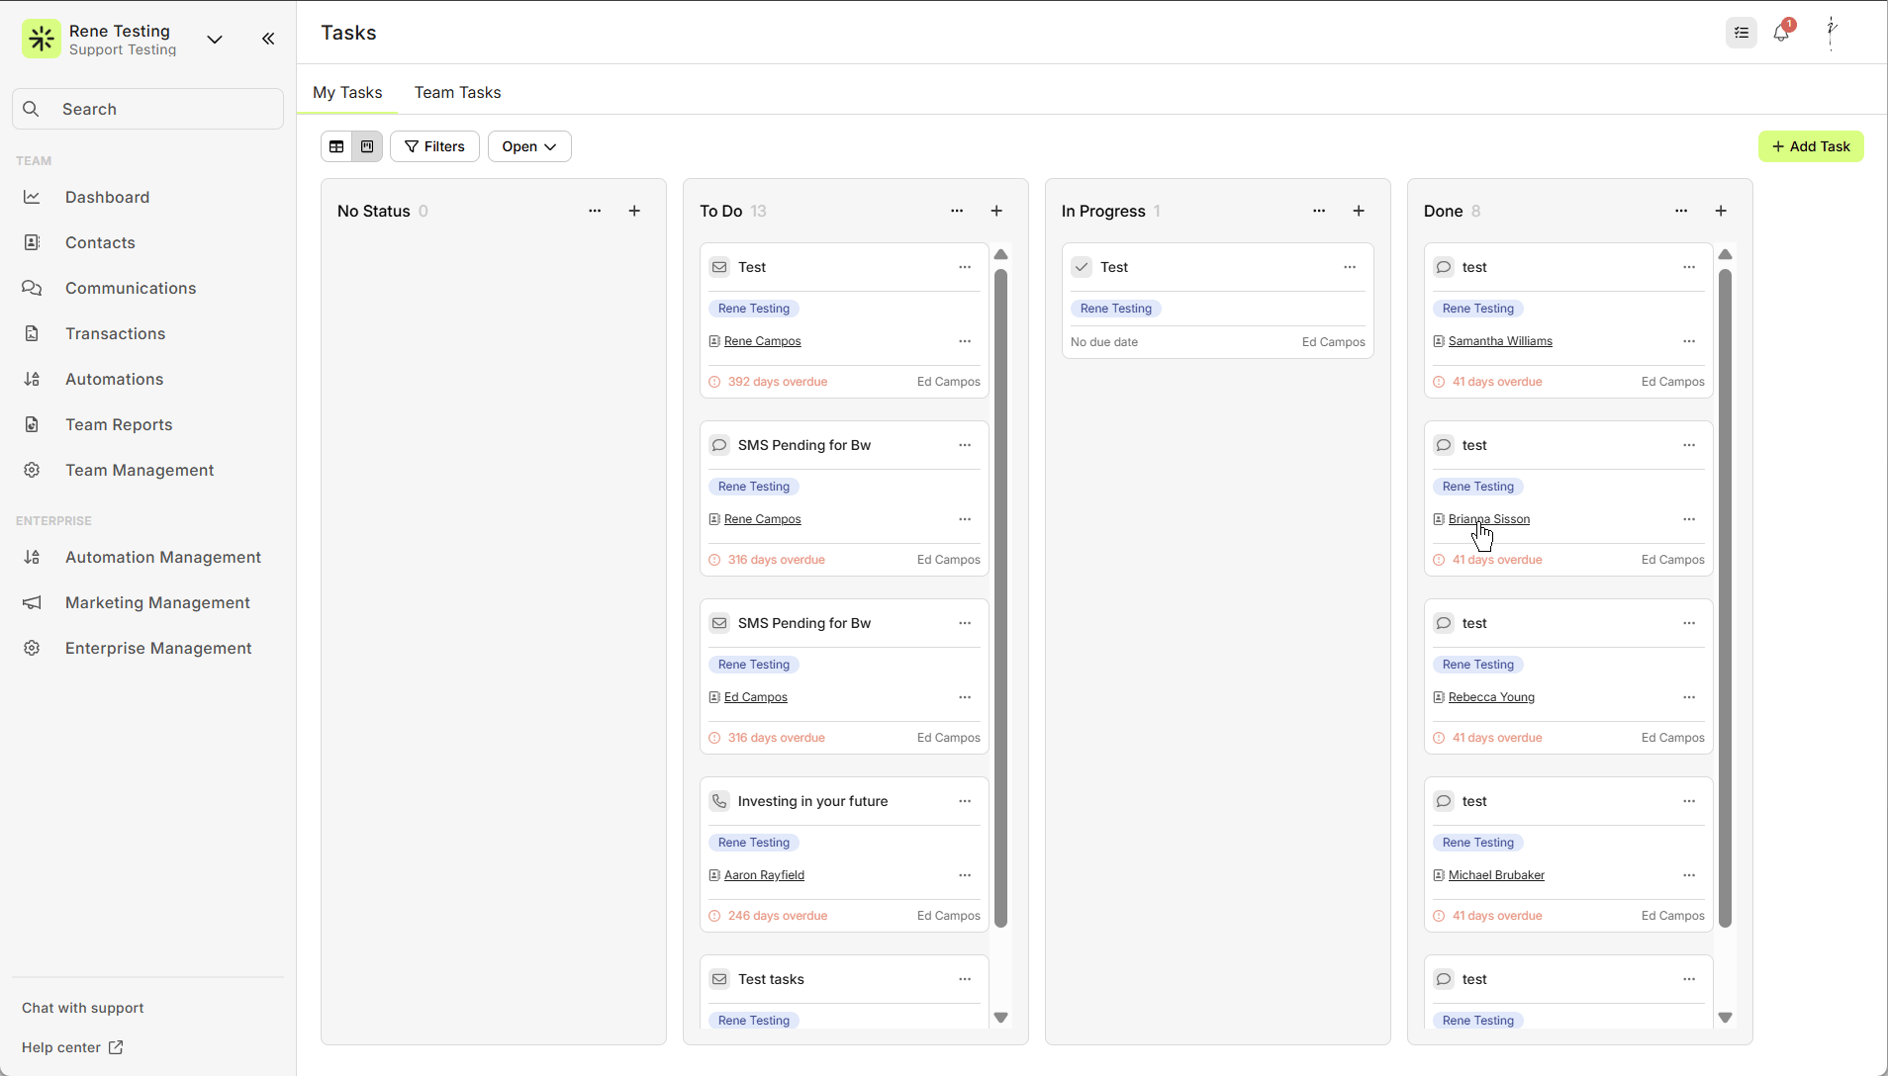The image size is (1888, 1076).
Task: Expand the Open status dropdown
Action: click(529, 146)
